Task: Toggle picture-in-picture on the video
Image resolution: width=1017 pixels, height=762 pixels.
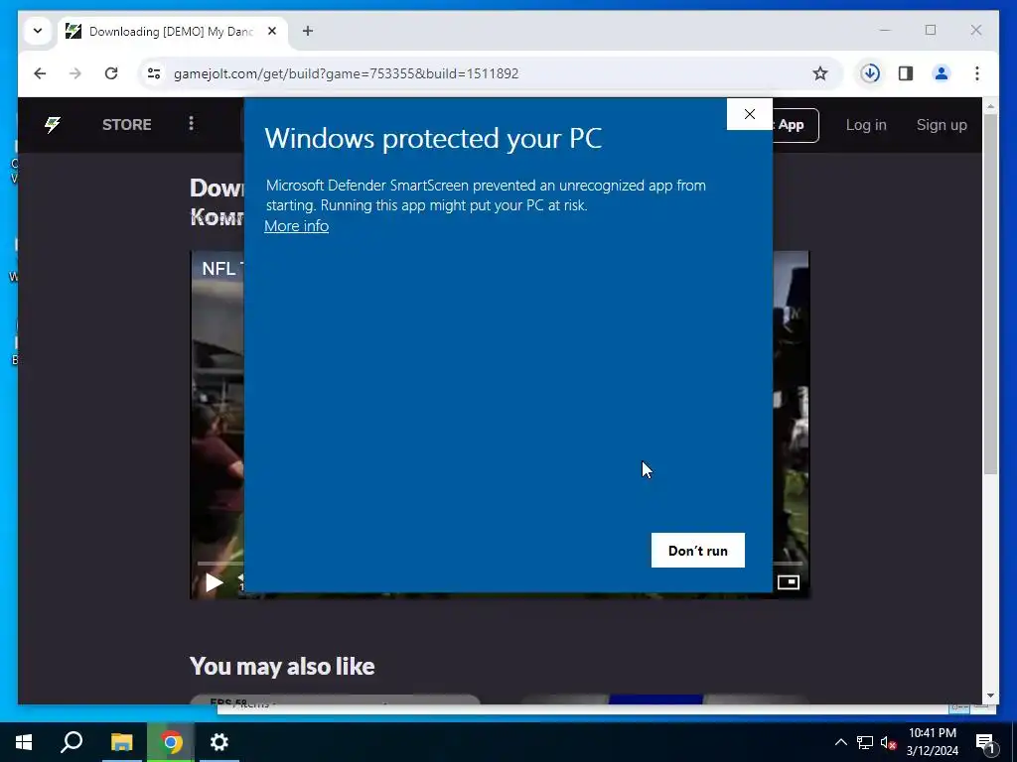Action: pyautogui.click(x=788, y=581)
